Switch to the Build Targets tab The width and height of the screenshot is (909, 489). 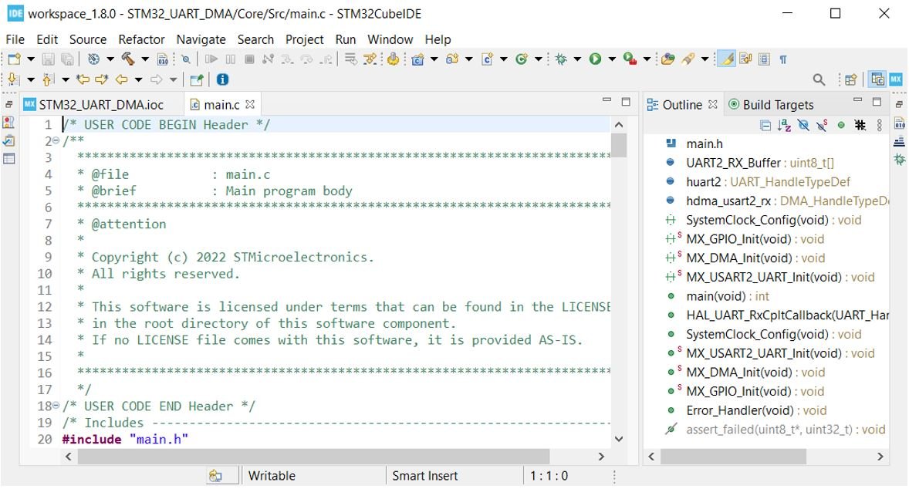771,105
